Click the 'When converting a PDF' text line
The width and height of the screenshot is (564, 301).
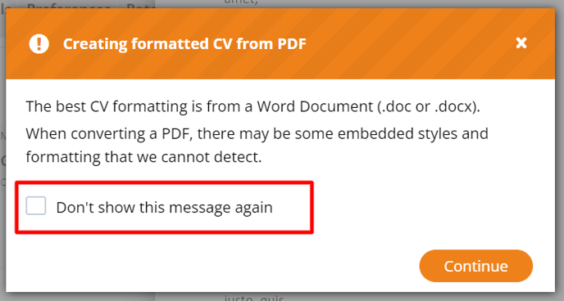pyautogui.click(x=257, y=134)
